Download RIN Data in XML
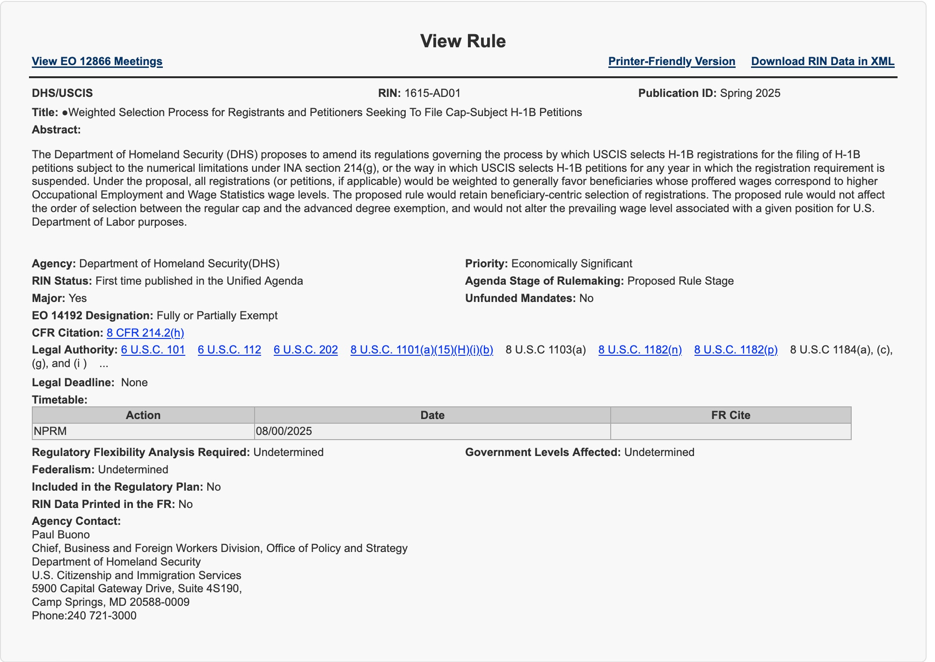 click(x=822, y=61)
